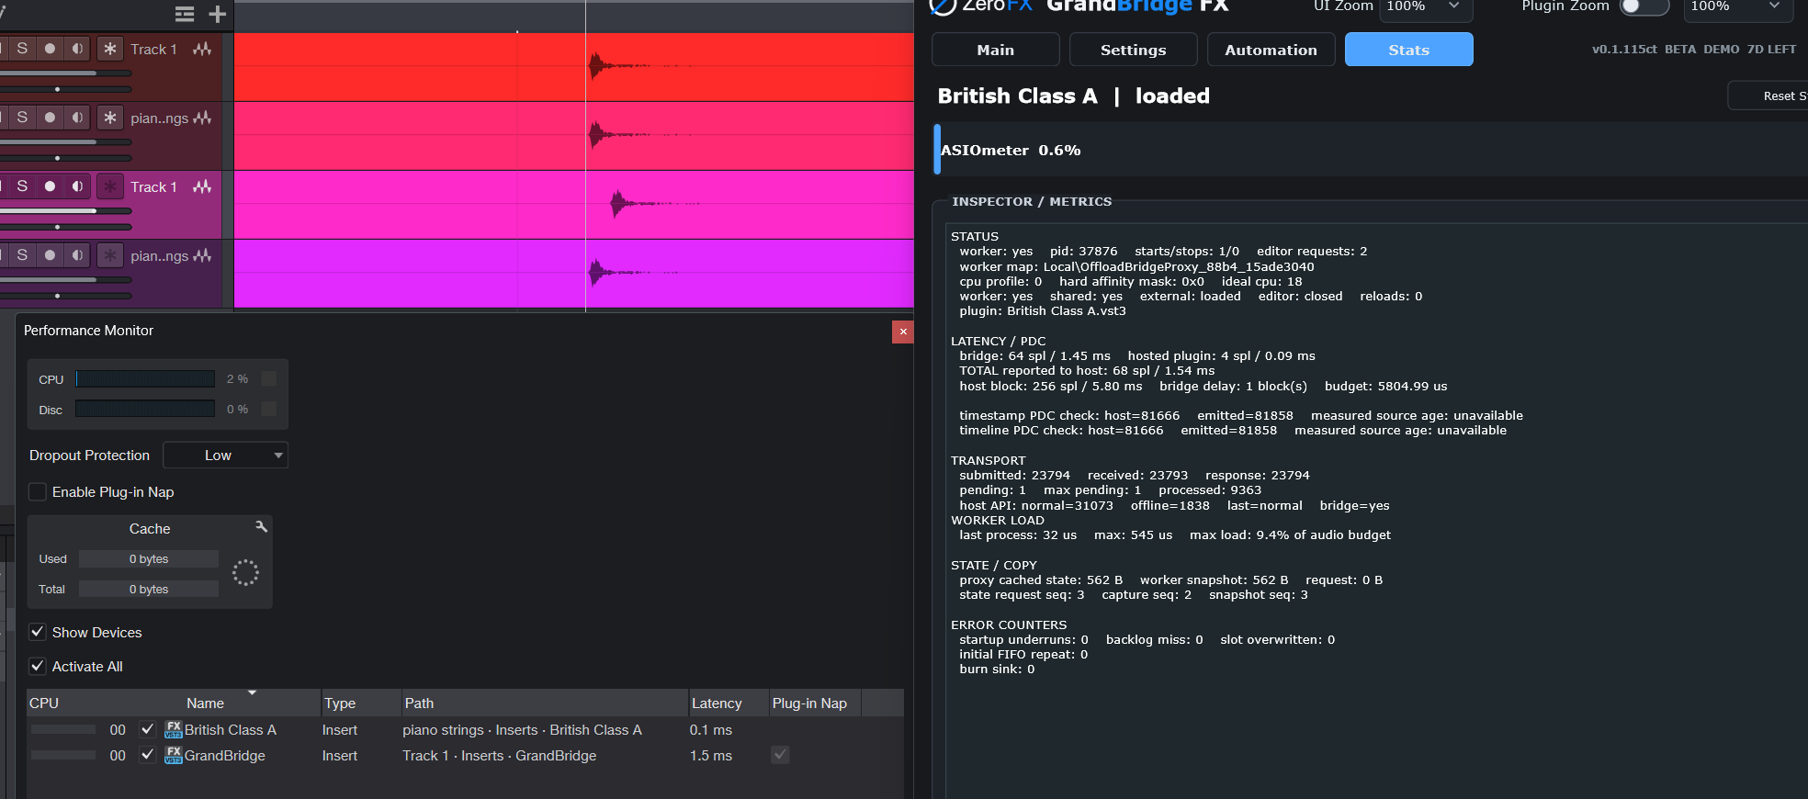Record-arm the red Track 1

tap(50, 49)
